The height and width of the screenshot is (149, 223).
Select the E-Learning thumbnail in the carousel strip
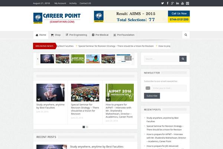coord(47,59)
